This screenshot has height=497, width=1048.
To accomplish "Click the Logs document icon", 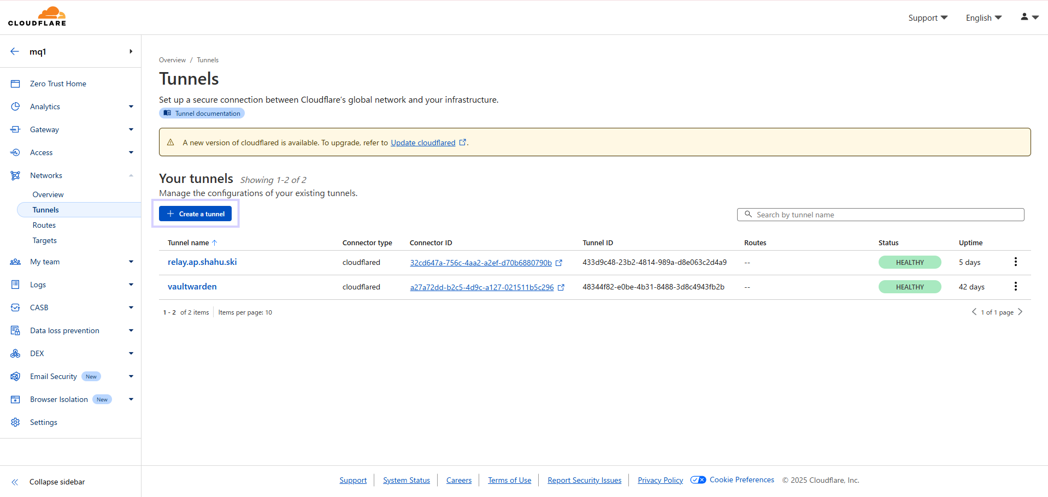I will tap(15, 285).
